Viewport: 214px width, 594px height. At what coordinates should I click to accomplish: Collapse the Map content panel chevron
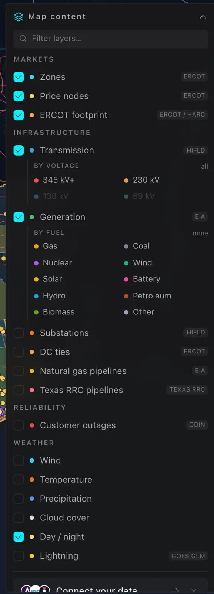(x=203, y=17)
